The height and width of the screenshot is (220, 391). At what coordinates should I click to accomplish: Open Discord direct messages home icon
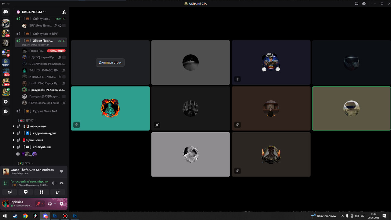(5, 12)
